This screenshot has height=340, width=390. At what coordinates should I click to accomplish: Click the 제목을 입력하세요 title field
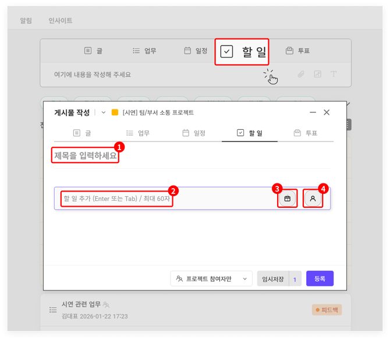pos(86,156)
